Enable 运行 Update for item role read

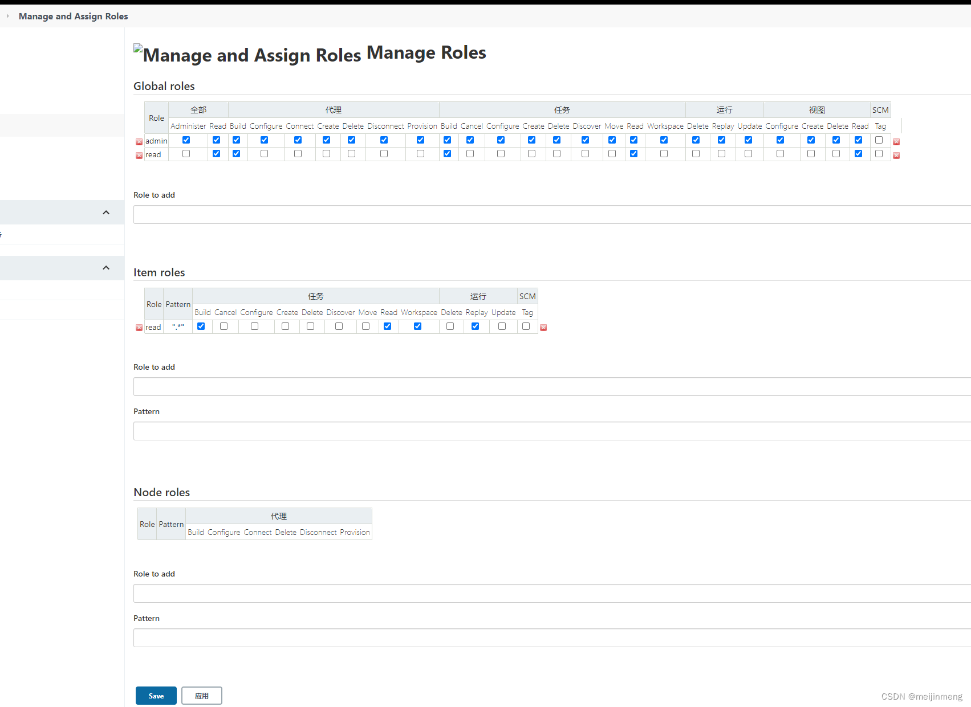click(502, 326)
